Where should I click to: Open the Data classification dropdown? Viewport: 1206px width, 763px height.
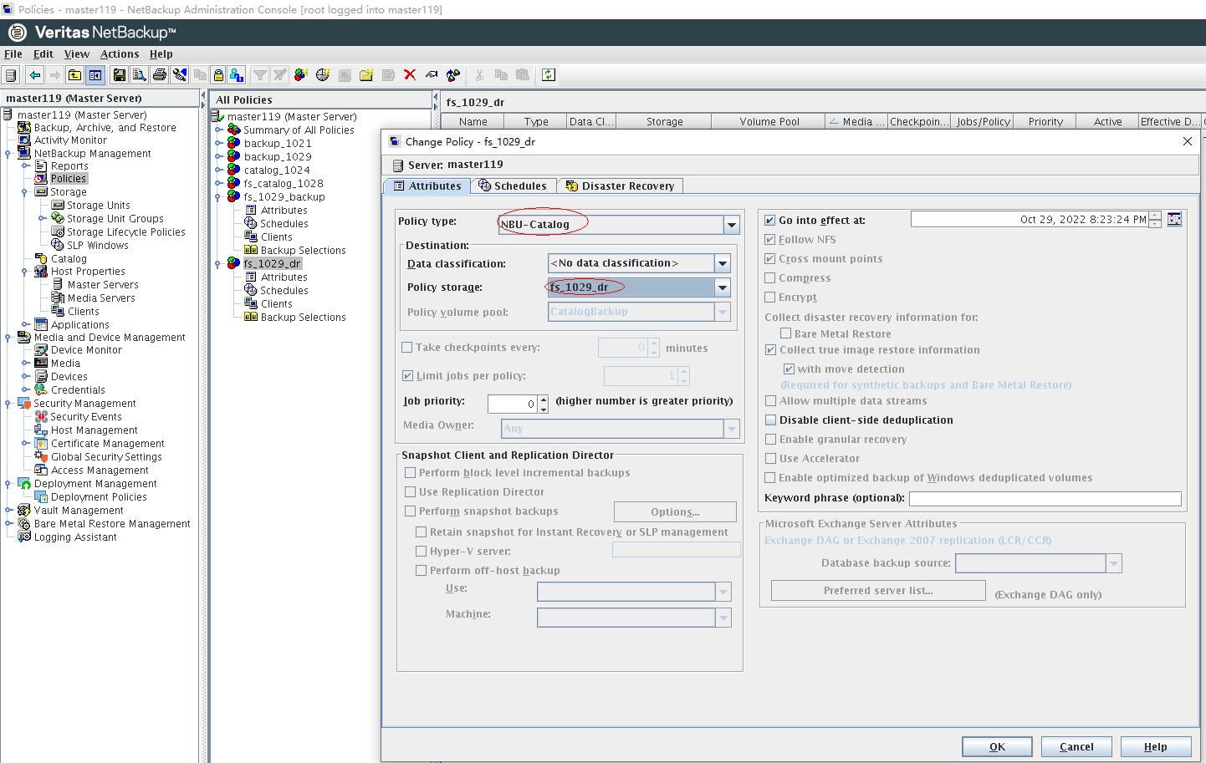723,264
